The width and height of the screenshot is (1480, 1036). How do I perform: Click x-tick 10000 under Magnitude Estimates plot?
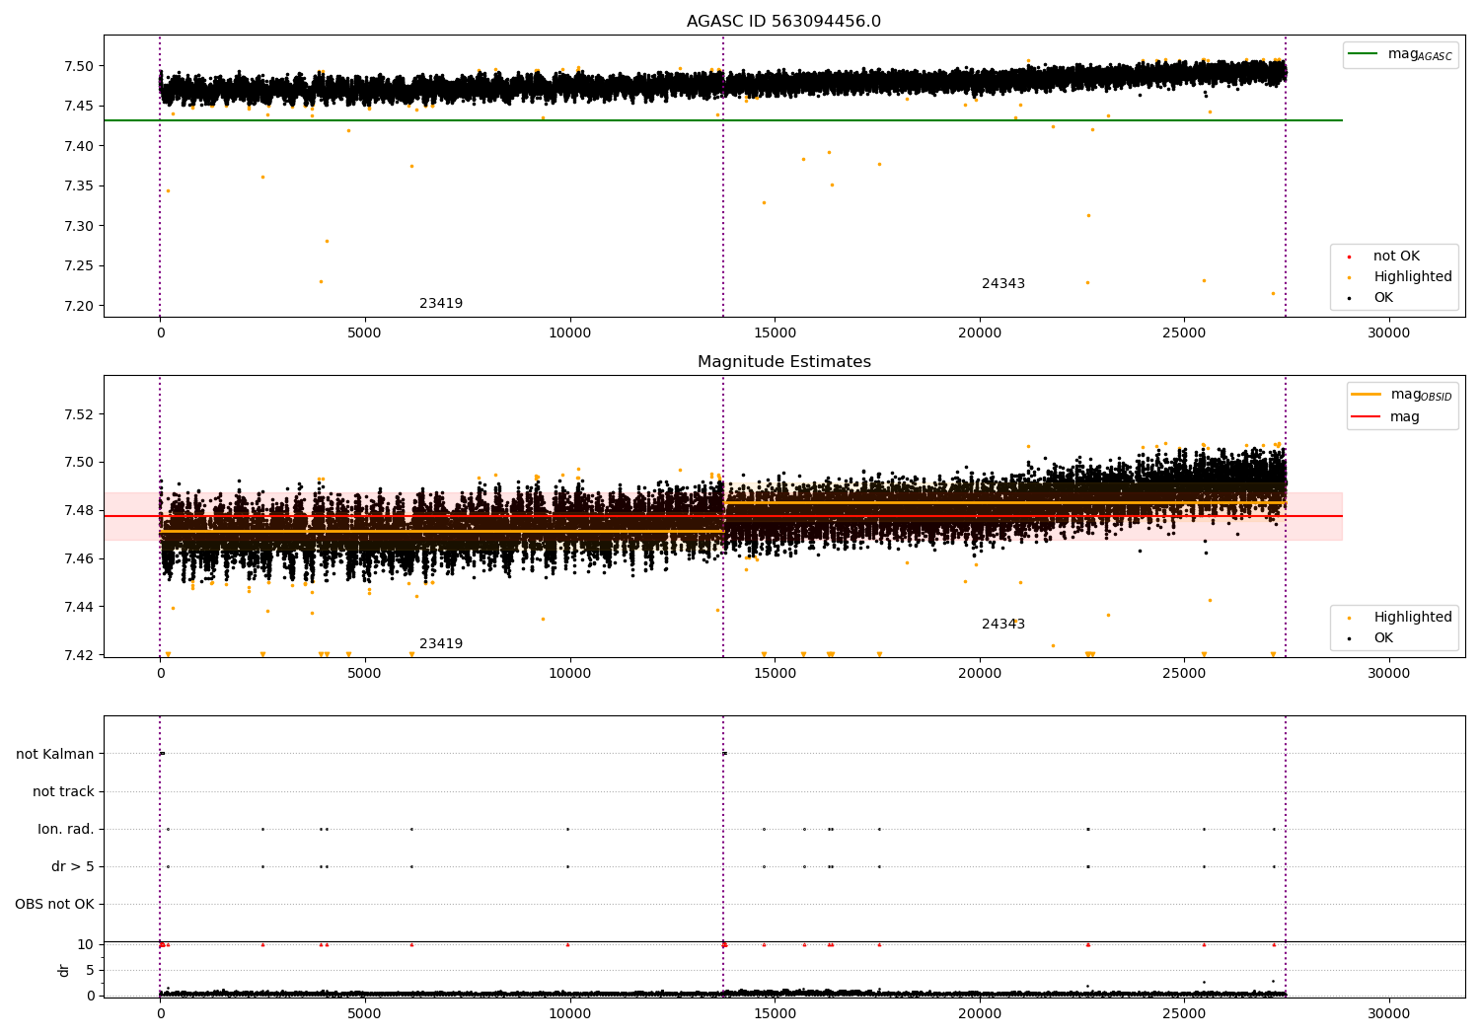click(570, 674)
